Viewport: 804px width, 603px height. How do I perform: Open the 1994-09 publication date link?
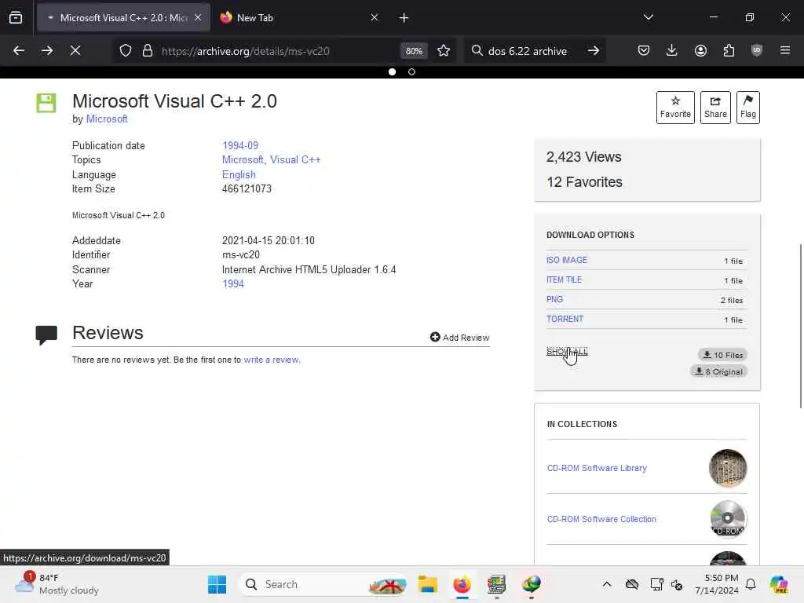pos(240,145)
